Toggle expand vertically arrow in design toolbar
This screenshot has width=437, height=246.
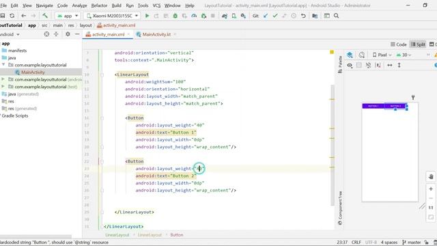pos(399,65)
